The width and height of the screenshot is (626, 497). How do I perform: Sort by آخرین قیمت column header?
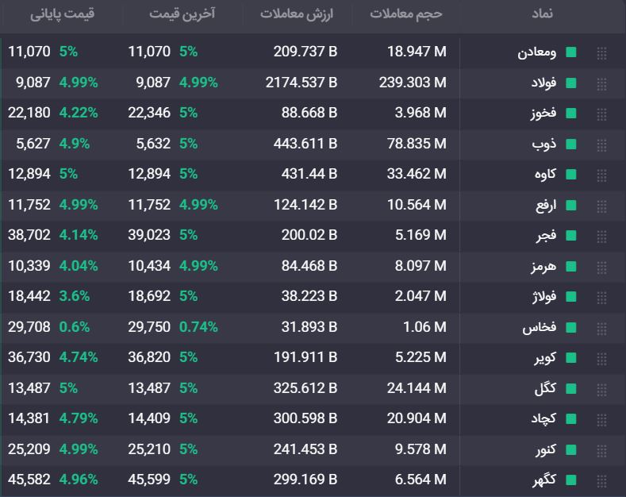pos(182,13)
